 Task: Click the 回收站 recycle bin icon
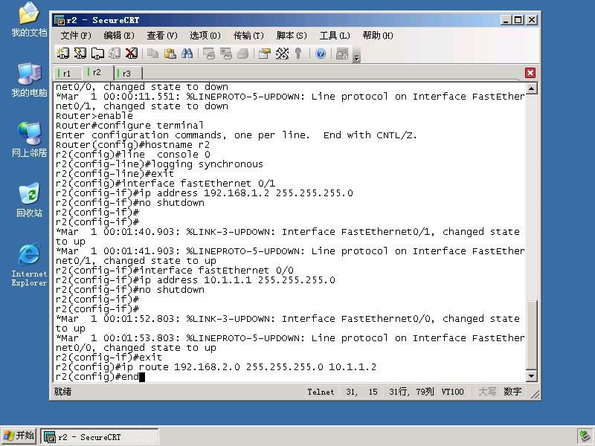29,200
